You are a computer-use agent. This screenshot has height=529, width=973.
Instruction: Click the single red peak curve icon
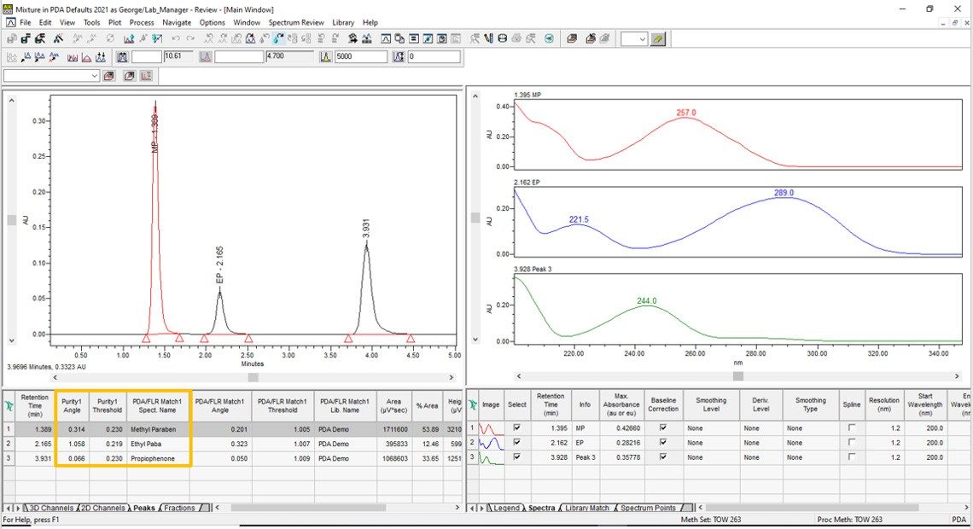(x=86, y=57)
